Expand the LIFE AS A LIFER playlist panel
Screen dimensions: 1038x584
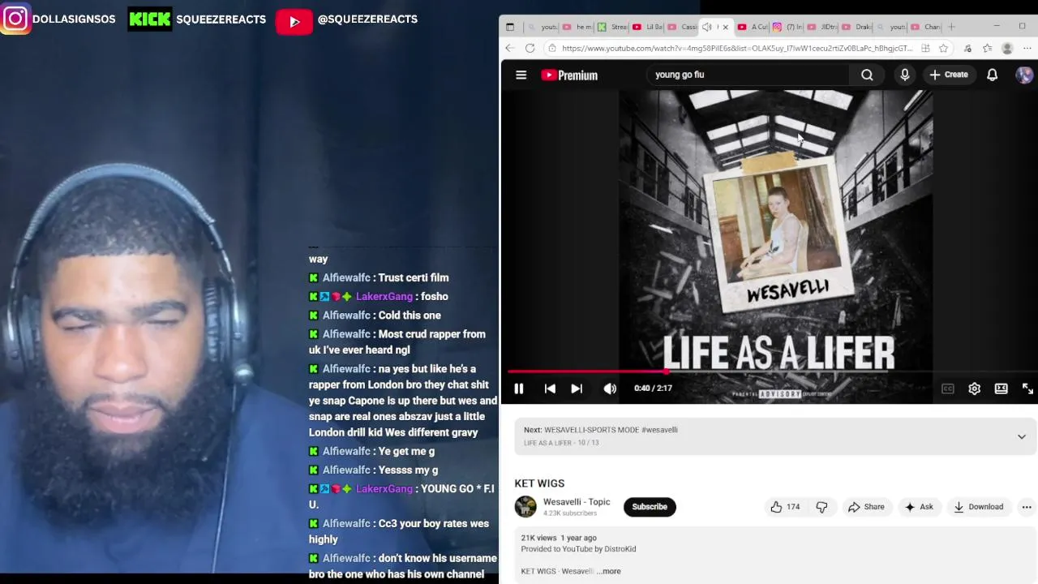point(1022,436)
